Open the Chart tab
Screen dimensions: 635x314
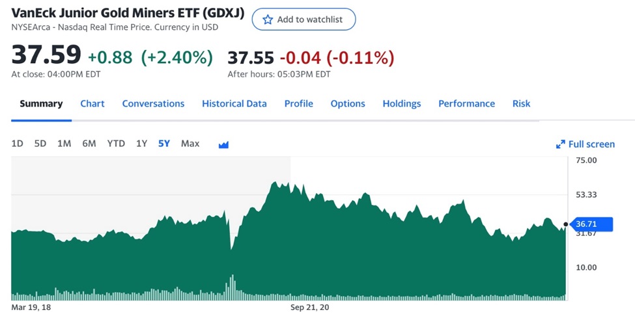click(92, 103)
